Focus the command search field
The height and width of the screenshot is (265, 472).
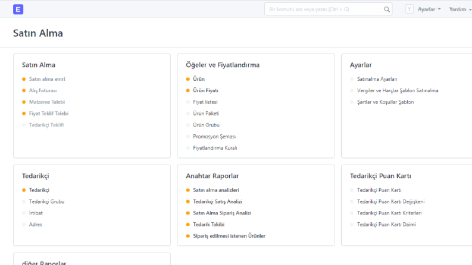tap(328, 10)
